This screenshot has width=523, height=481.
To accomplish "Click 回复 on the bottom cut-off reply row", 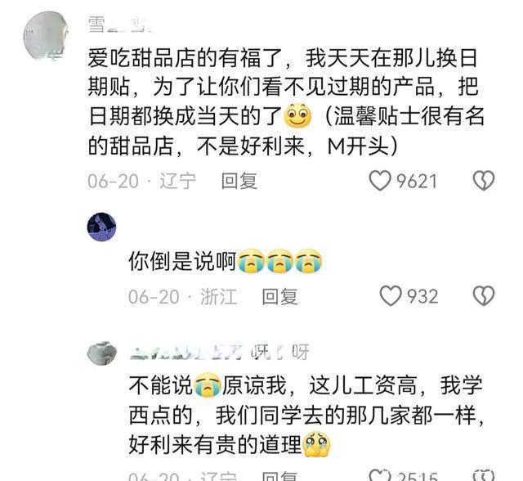I will pyautogui.click(x=279, y=476).
